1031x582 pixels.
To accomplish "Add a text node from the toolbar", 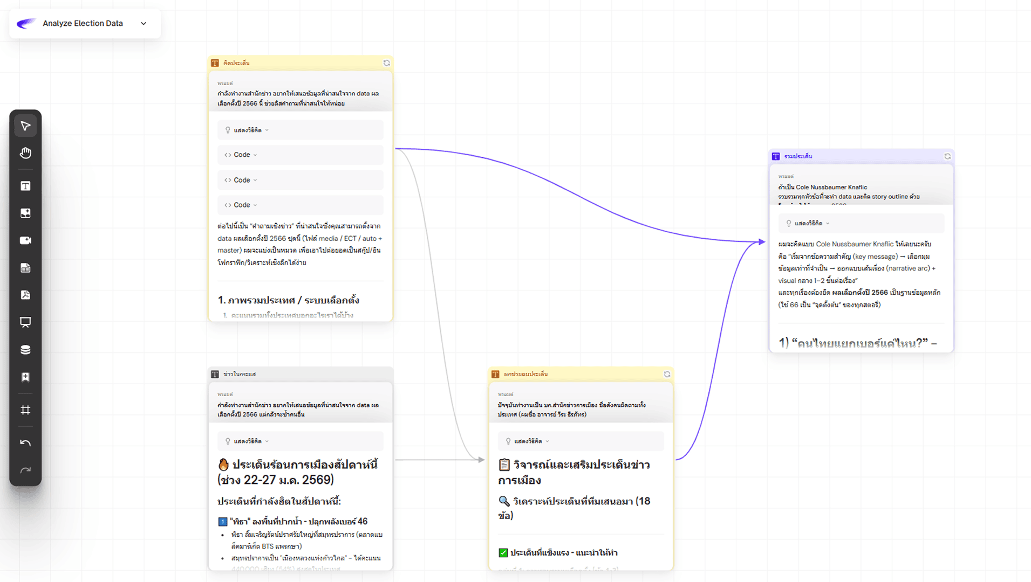I will coord(25,186).
